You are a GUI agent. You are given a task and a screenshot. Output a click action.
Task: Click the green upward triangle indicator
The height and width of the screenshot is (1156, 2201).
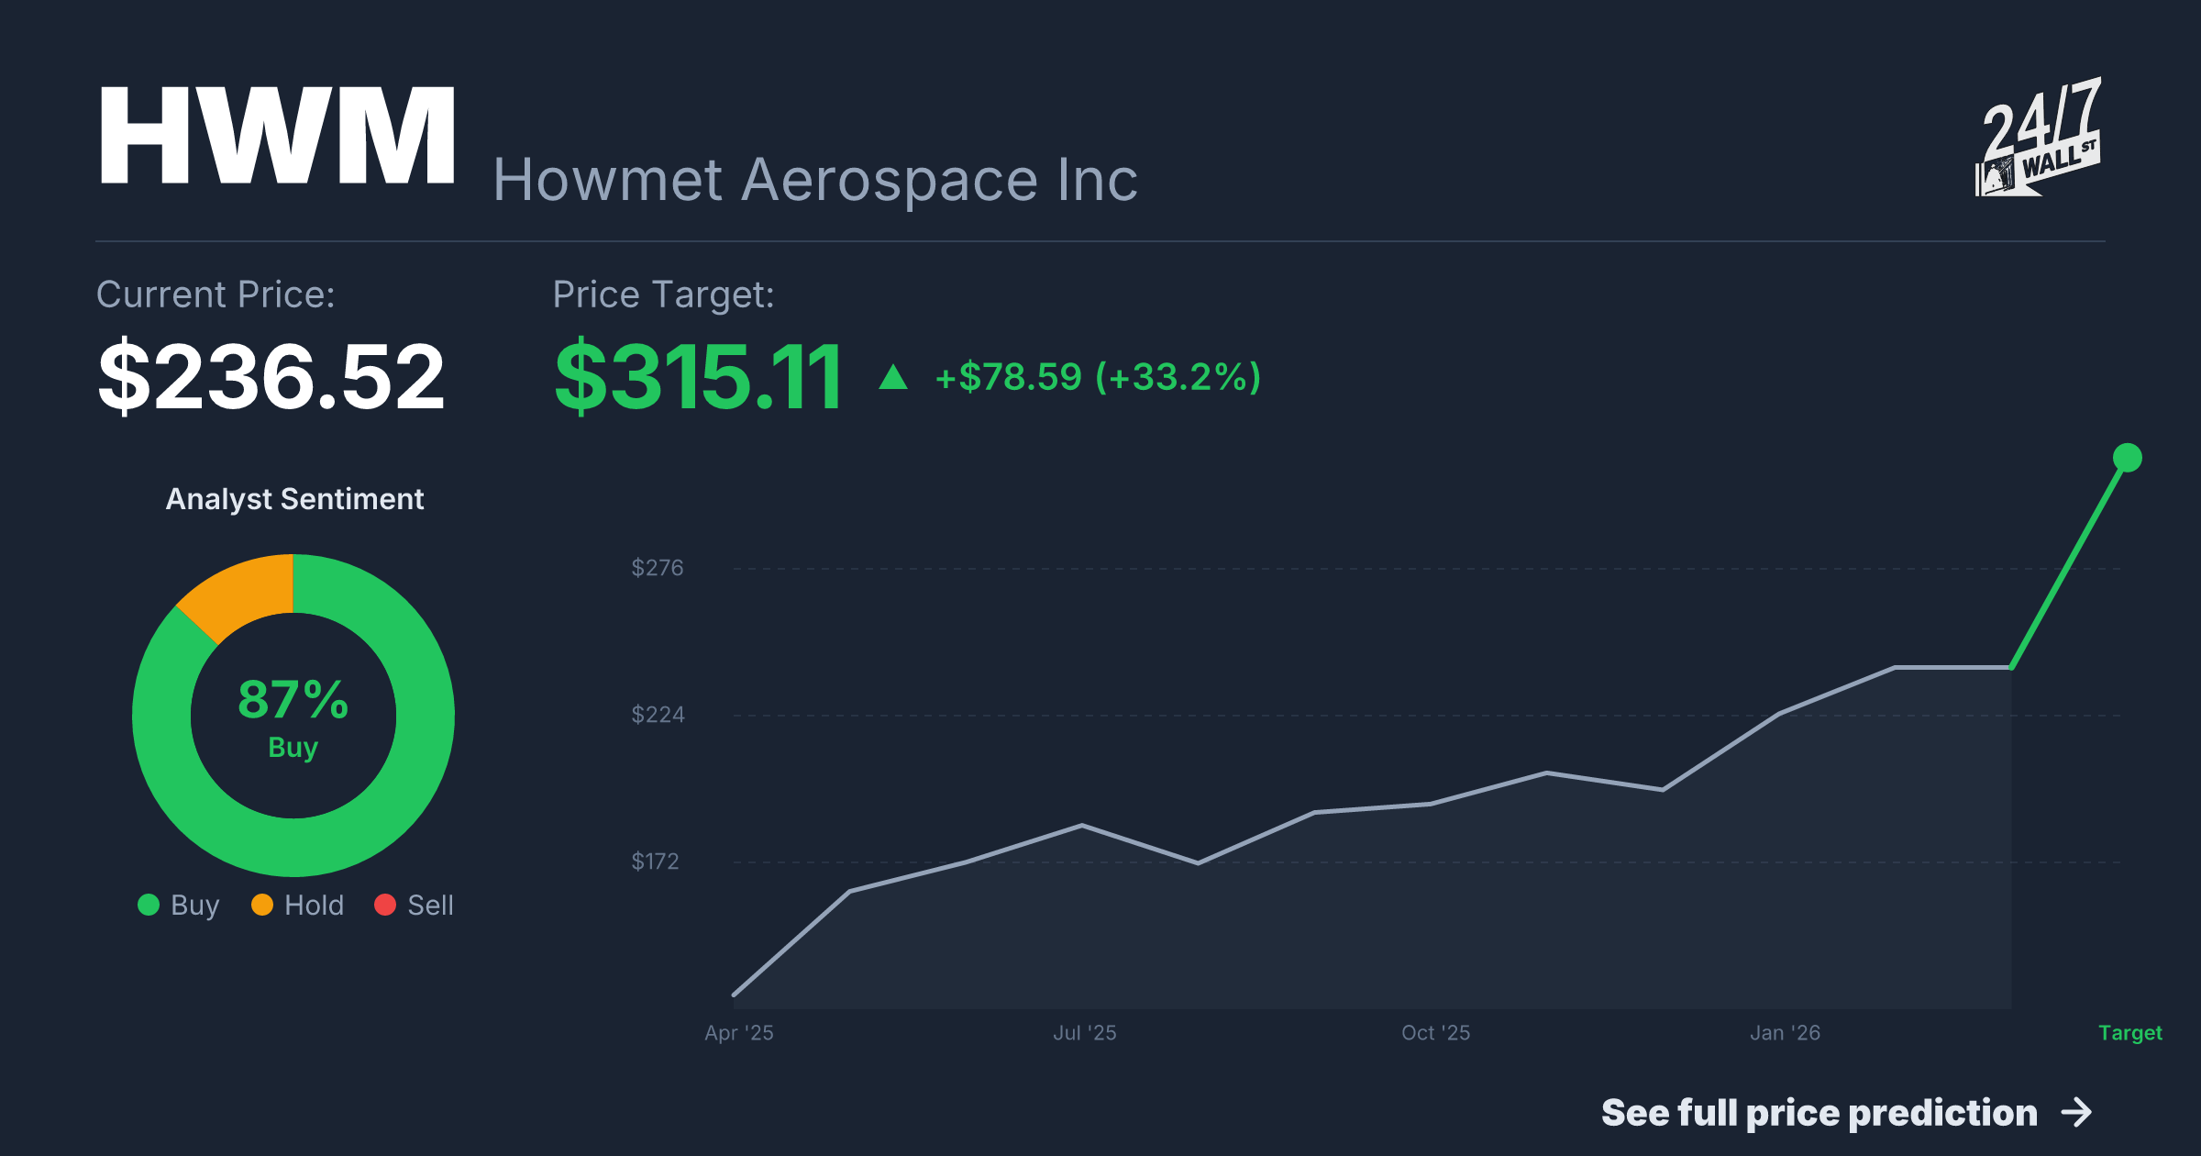tap(893, 377)
